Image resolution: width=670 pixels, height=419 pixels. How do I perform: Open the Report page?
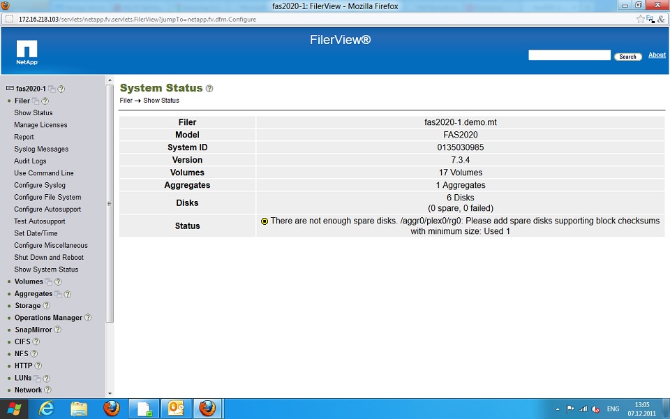[x=24, y=137]
